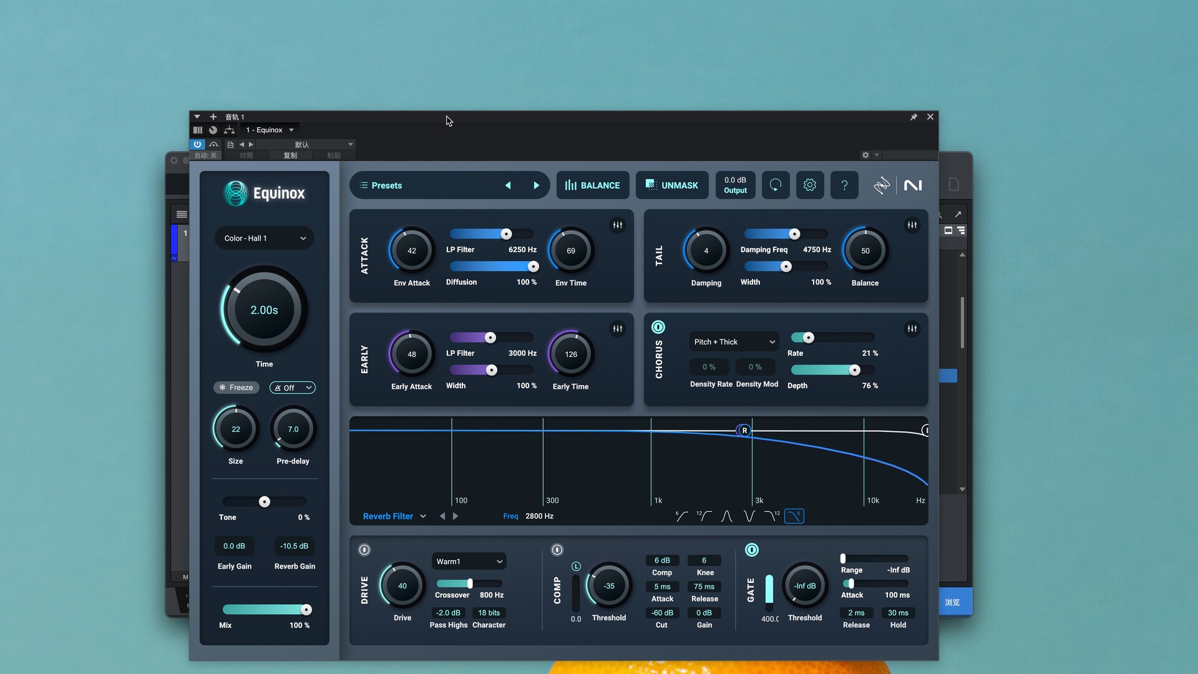Screen dimensions: 1198x674
Task: Select the 12 dB low-cut filter shape
Action: 704,516
